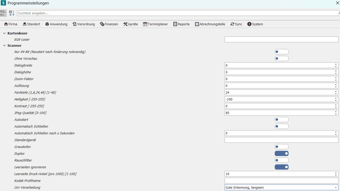This screenshot has width=340, height=191.
Task: Click the Helligkeit spinner arrows
Action: [336, 99]
